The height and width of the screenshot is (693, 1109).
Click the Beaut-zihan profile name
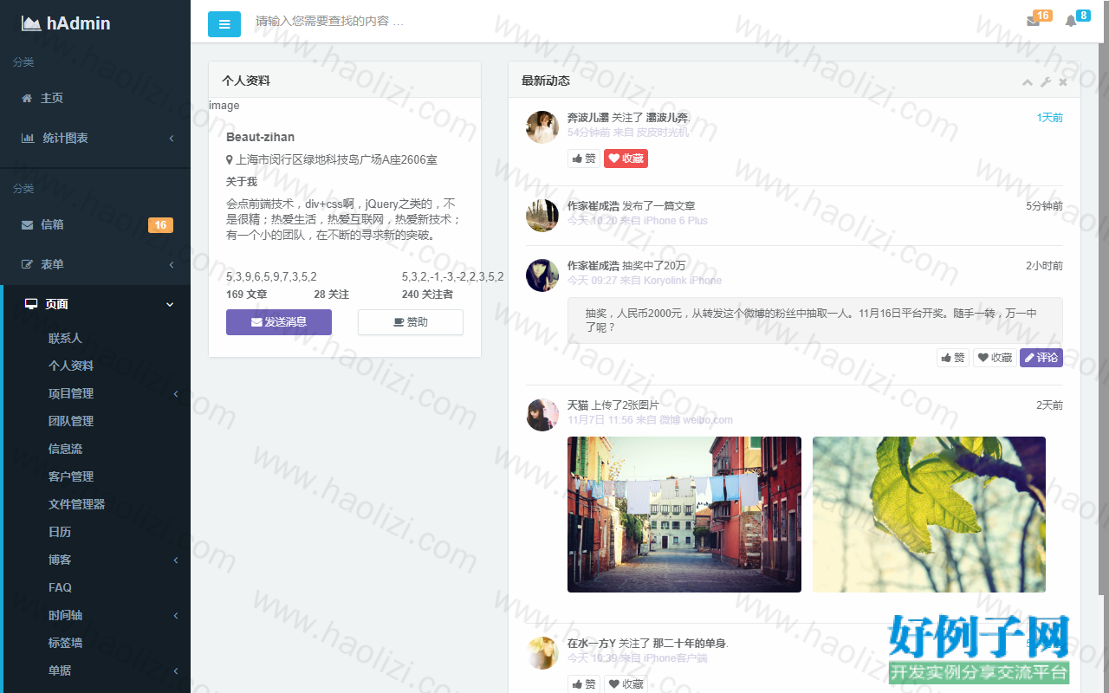pyautogui.click(x=260, y=137)
